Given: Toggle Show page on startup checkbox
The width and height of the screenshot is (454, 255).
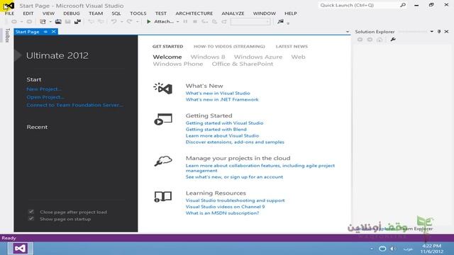Looking at the screenshot, I should click(31, 219).
